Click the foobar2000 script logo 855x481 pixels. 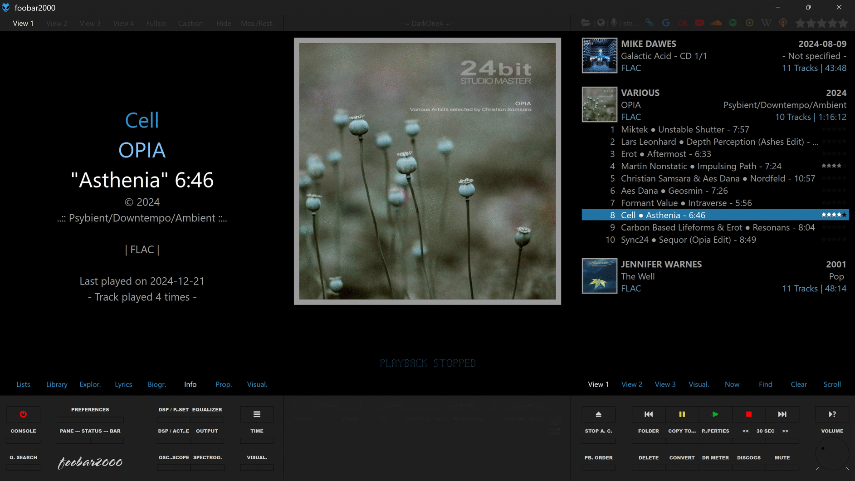90,462
